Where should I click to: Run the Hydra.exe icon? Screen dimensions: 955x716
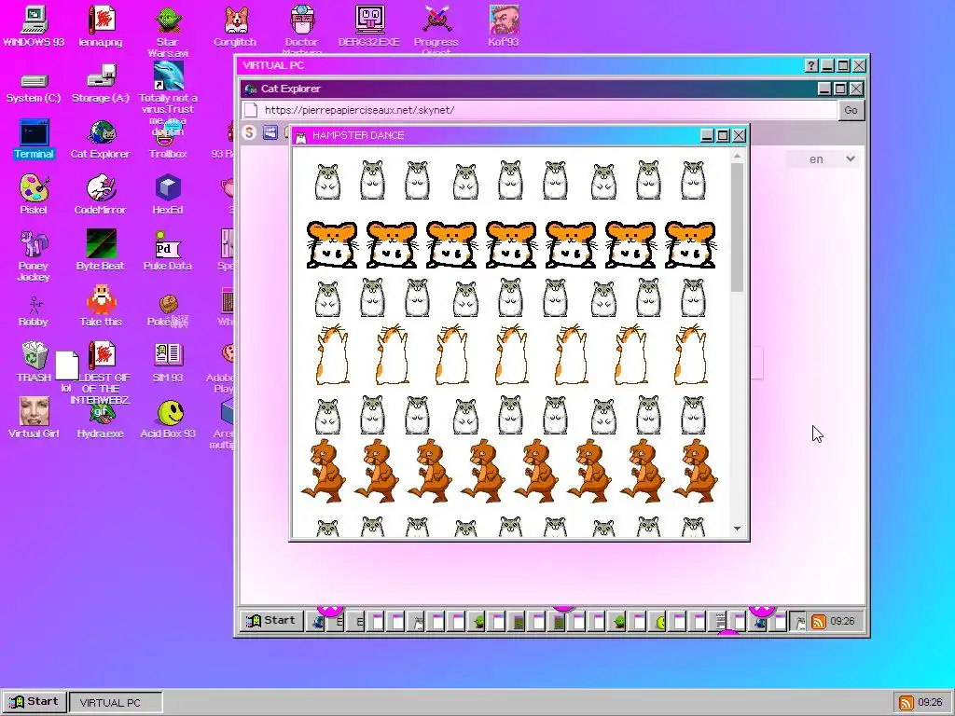pyautogui.click(x=101, y=413)
